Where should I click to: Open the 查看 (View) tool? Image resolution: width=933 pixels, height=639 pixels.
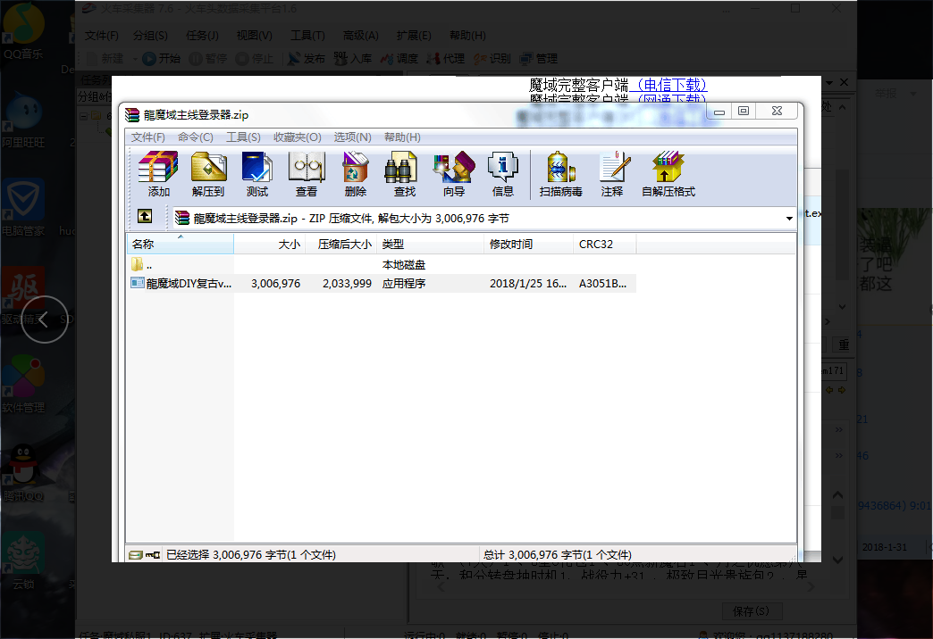(307, 174)
